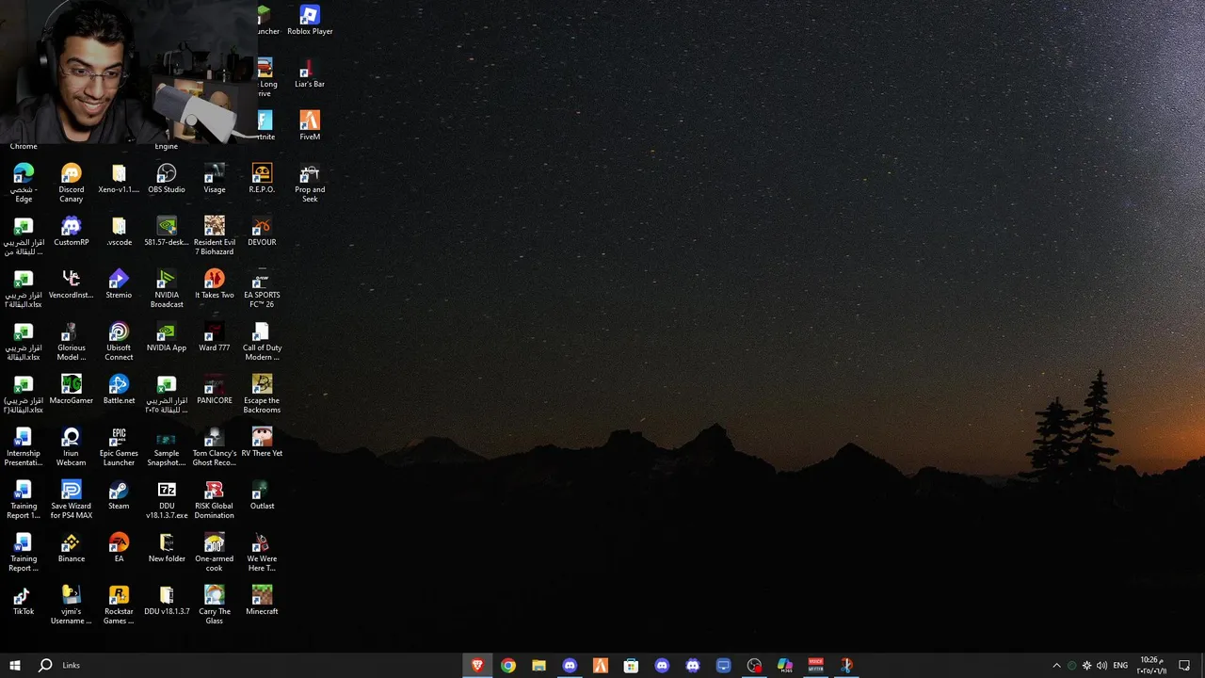Open Call of Duty Modern file icon
The width and height of the screenshot is (1205, 678).
[262, 342]
